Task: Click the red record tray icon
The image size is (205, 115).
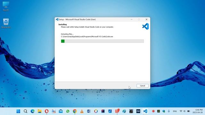Action: pyautogui.click(x=153, y=111)
